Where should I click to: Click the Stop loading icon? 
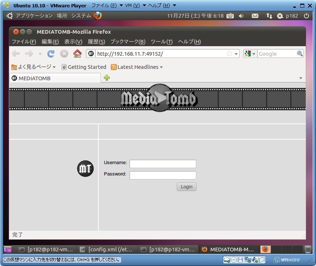point(64,54)
